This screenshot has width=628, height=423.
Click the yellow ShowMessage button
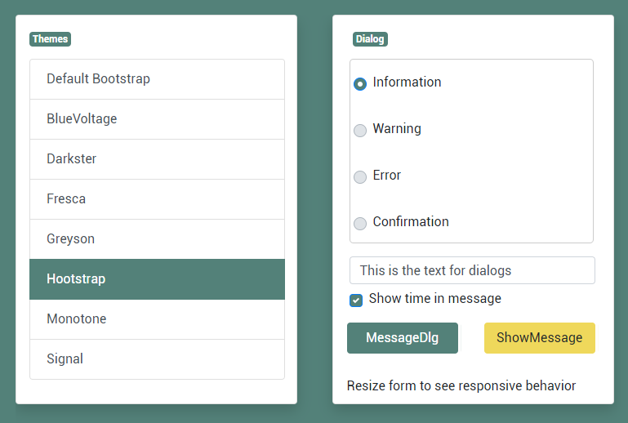540,338
